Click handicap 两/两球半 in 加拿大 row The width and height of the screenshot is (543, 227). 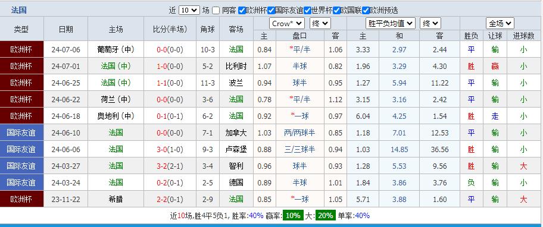pos(299,133)
